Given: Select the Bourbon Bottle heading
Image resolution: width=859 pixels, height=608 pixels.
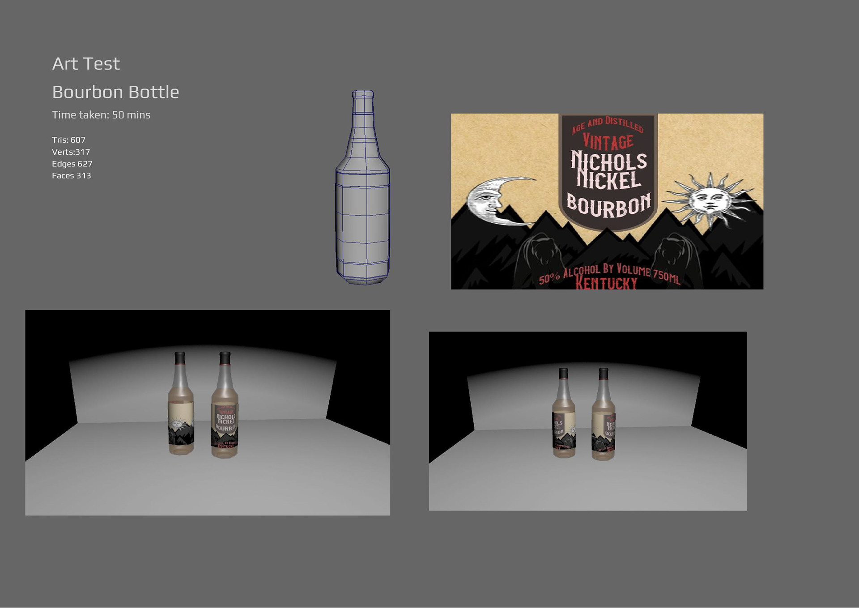Looking at the screenshot, I should pos(115,92).
